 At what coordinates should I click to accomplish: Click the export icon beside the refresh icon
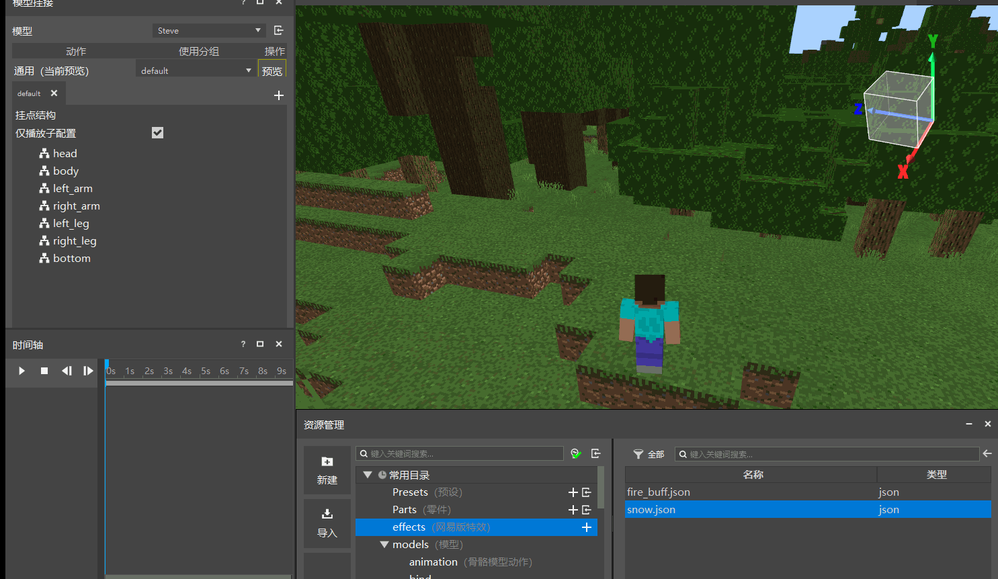pyautogui.click(x=596, y=453)
